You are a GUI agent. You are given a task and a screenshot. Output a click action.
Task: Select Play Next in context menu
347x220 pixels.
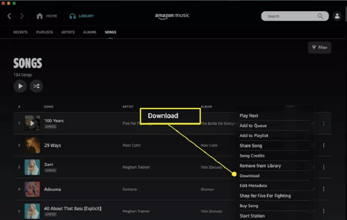point(249,116)
